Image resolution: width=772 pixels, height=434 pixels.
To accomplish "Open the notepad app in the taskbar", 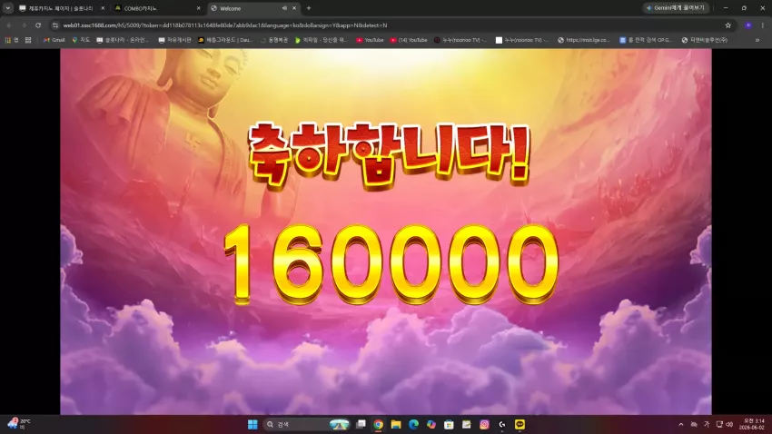I will coord(466,424).
